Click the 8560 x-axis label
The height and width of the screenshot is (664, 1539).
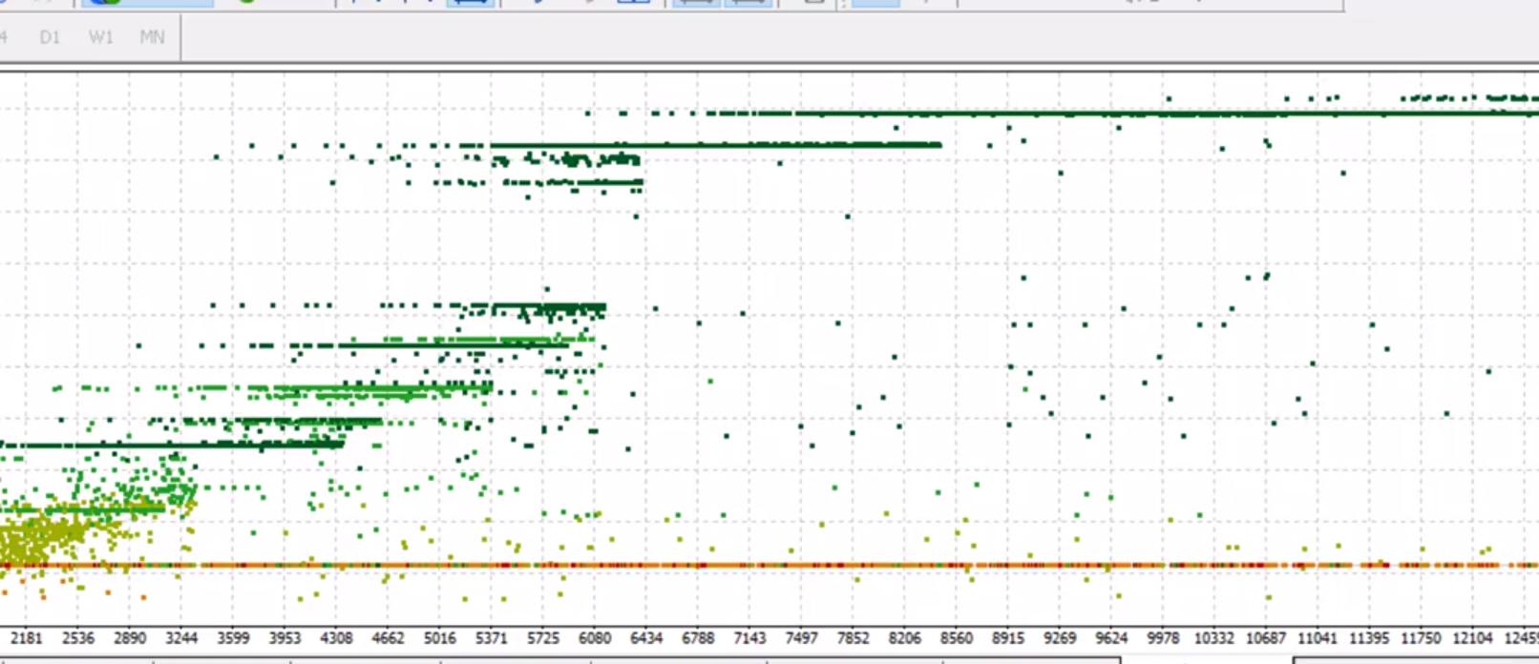click(x=956, y=637)
